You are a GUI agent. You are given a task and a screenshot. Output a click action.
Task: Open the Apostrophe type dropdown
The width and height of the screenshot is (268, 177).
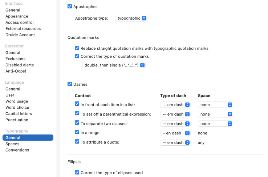coord(131,18)
